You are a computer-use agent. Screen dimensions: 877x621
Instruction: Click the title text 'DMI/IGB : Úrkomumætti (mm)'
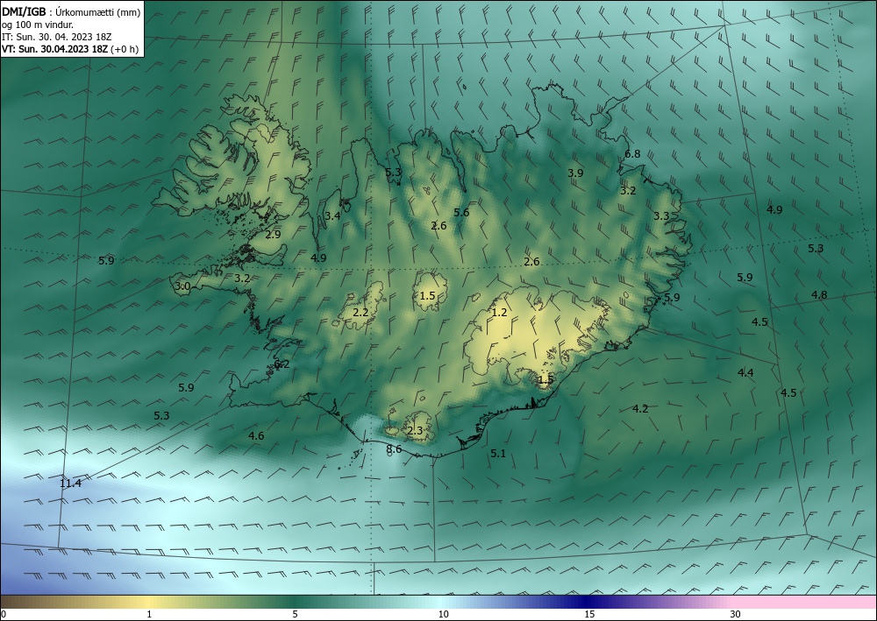[71, 11]
